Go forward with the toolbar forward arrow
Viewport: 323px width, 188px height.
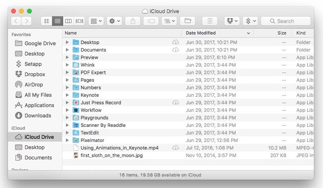(27, 21)
